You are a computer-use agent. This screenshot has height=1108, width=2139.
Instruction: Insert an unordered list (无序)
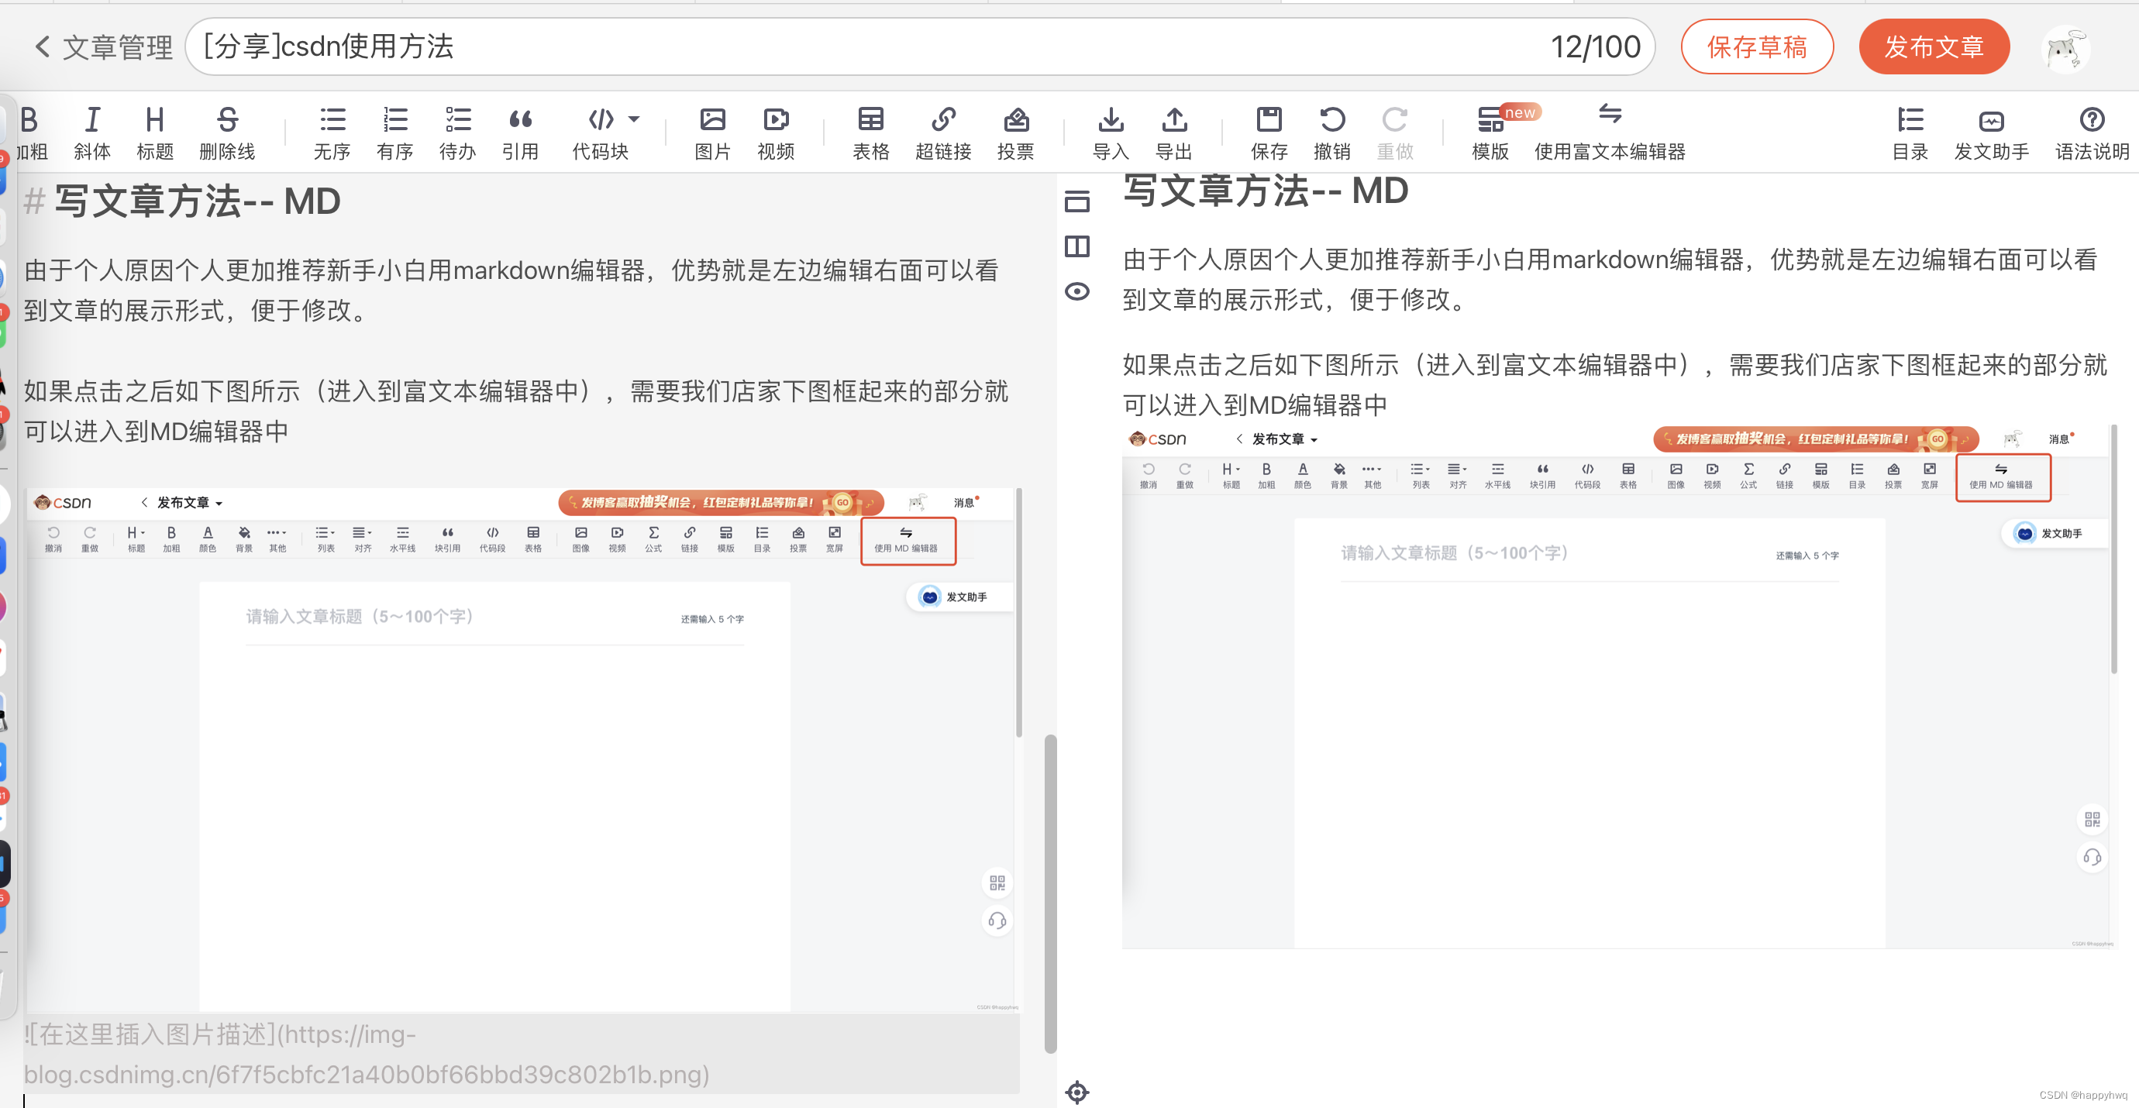coord(332,132)
